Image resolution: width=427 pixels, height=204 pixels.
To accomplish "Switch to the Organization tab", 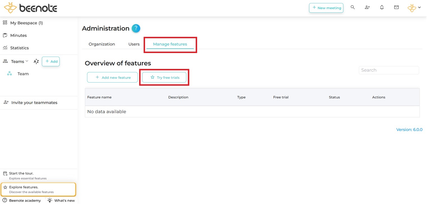I will [x=102, y=44].
